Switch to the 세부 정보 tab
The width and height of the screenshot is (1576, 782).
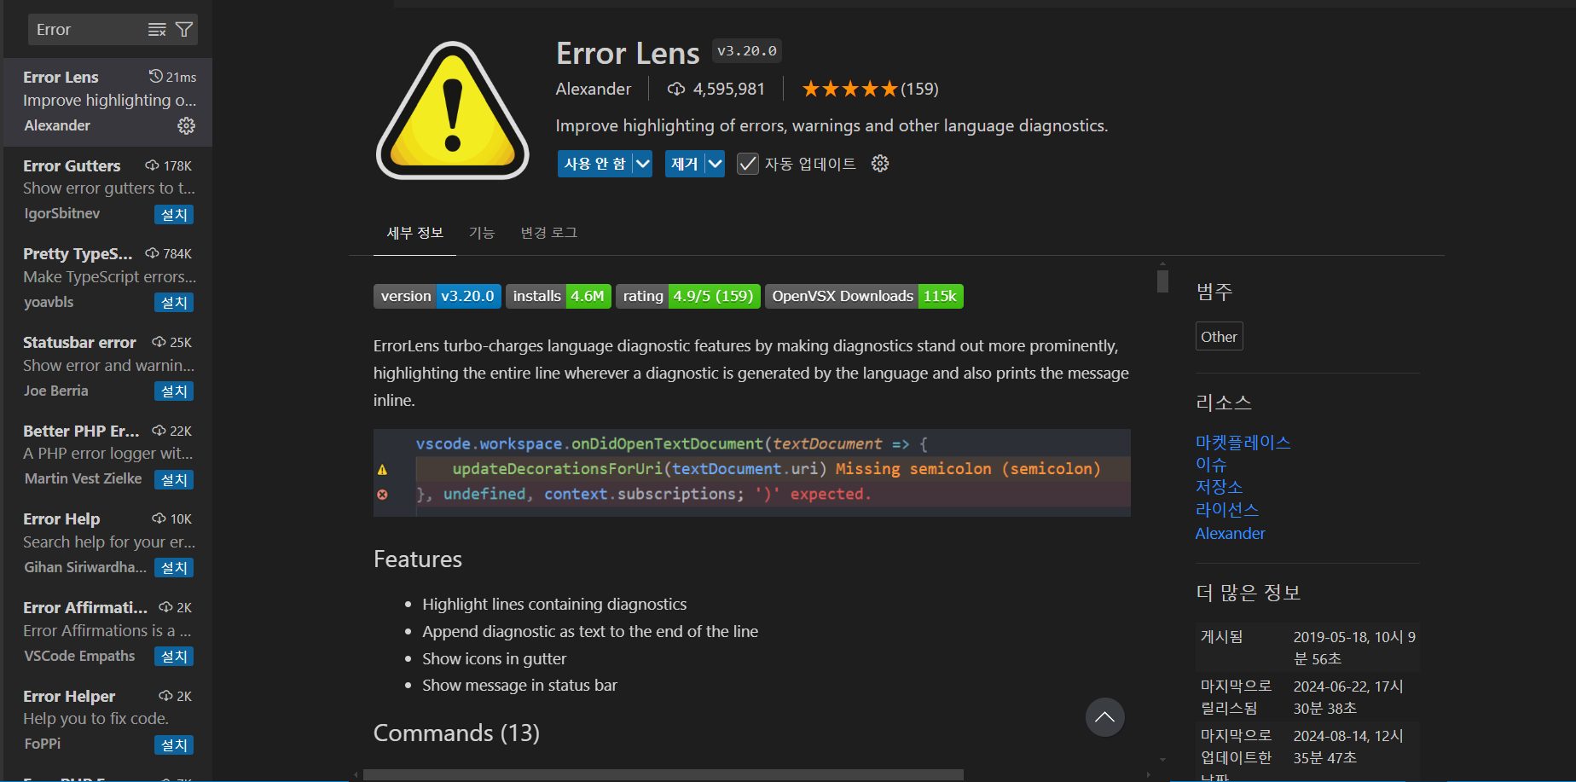click(415, 233)
